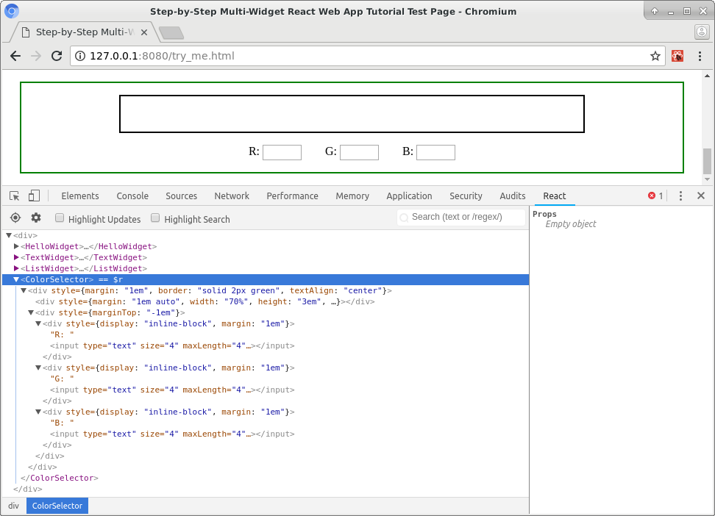Image resolution: width=715 pixels, height=516 pixels.
Task: Click the large color preview rectangle
Action: tap(352, 113)
